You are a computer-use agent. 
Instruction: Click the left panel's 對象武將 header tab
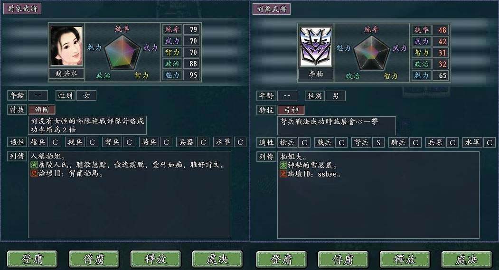(x=22, y=9)
